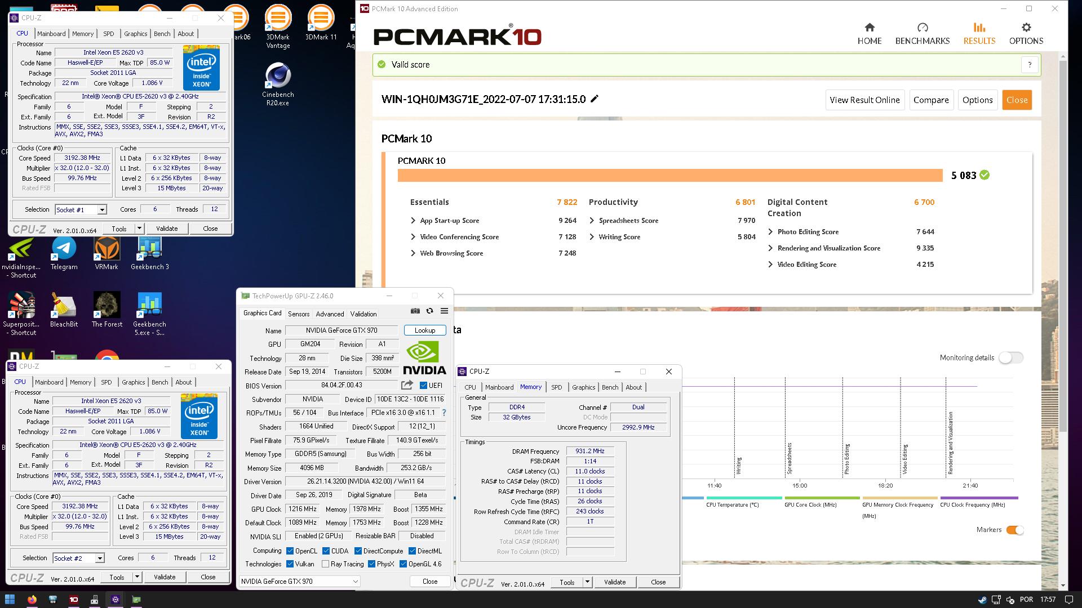This screenshot has height=608, width=1082.
Task: Click Validate in the Socket #1 CPU-Z window
Action: 167,229
